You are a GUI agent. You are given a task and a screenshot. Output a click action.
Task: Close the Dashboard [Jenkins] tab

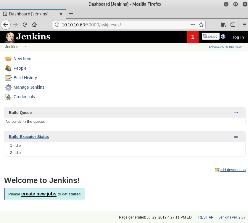[61, 14]
